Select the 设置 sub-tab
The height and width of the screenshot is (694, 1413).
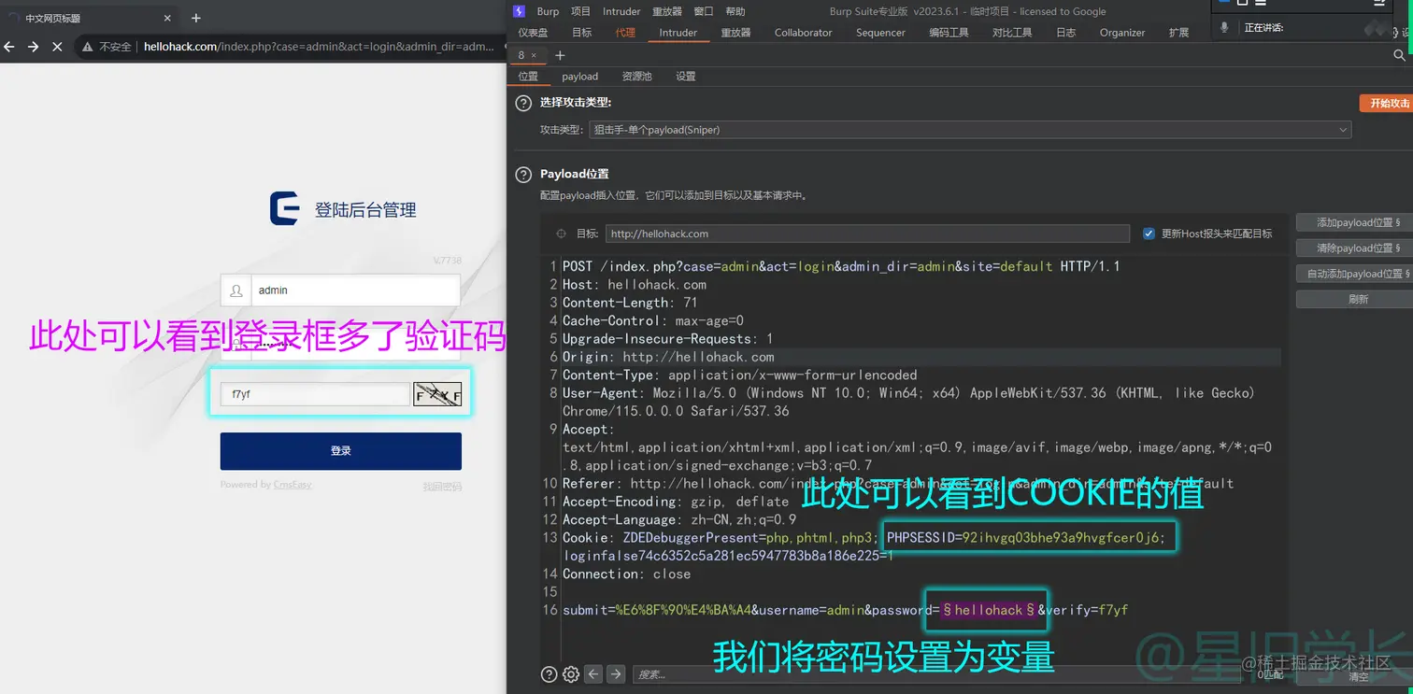click(x=686, y=77)
